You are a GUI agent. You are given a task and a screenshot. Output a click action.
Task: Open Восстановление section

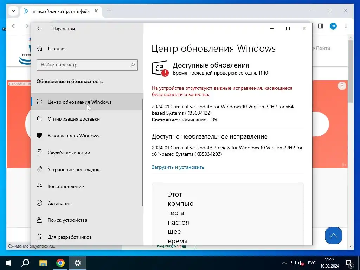pyautogui.click(x=87, y=186)
